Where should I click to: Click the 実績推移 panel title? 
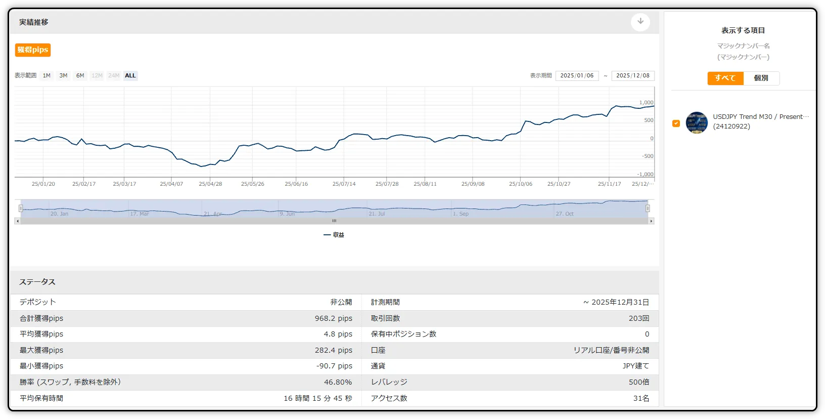coord(34,22)
